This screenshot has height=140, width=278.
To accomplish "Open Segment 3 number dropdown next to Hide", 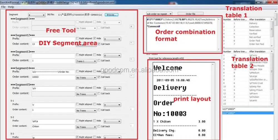I will click(x=112, y=55).
